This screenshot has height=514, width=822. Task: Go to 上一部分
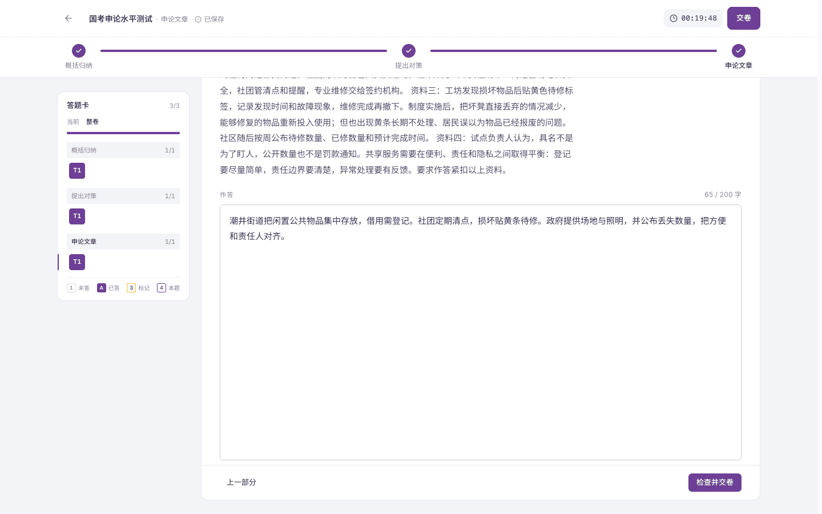pyautogui.click(x=241, y=483)
